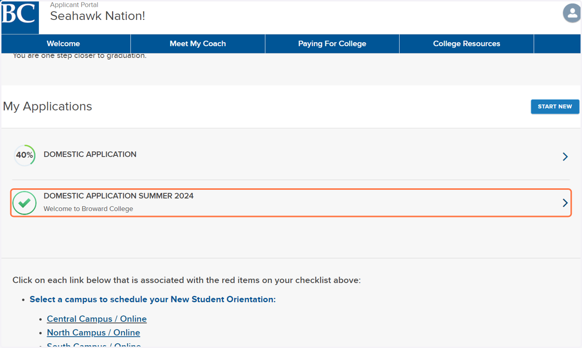Image resolution: width=582 pixels, height=348 pixels.
Task: Click the 40% progress circle
Action: point(24,155)
